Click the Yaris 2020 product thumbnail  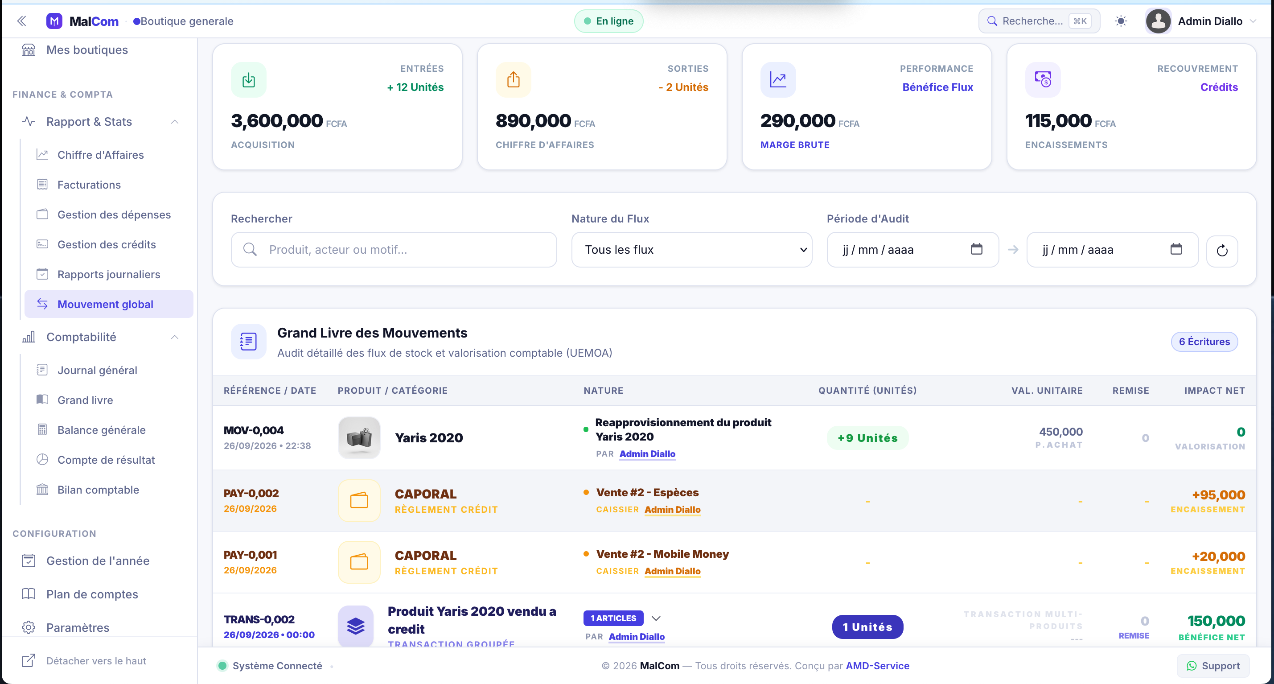tap(359, 438)
